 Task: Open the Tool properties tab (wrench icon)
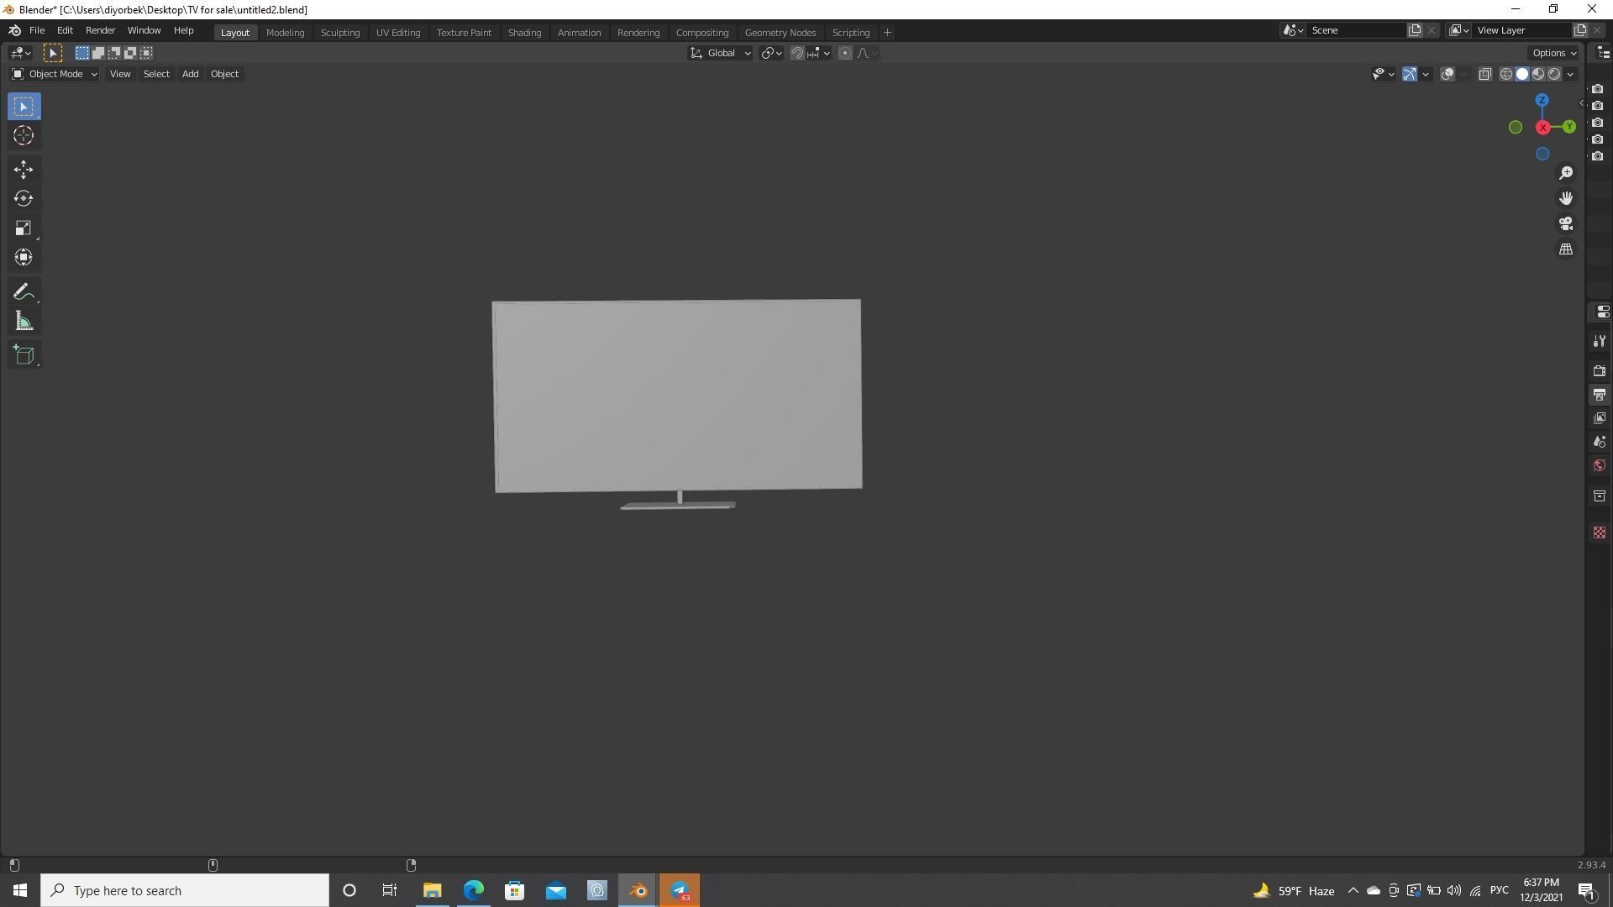pyautogui.click(x=1599, y=341)
